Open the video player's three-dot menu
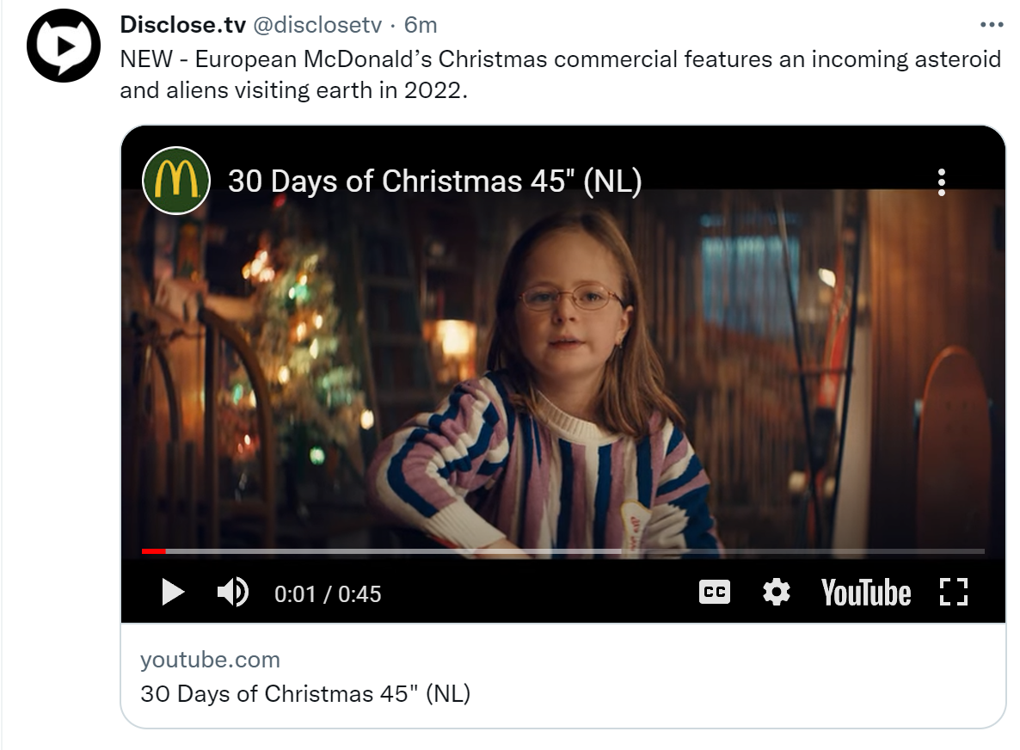 tap(942, 181)
